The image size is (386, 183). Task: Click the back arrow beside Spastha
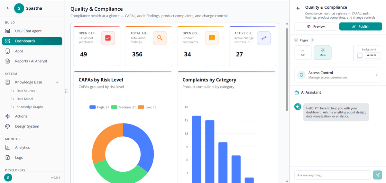click(x=8, y=8)
